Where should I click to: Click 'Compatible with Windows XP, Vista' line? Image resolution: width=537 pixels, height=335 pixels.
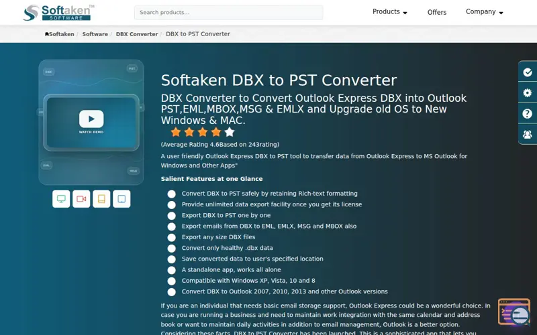248,281
